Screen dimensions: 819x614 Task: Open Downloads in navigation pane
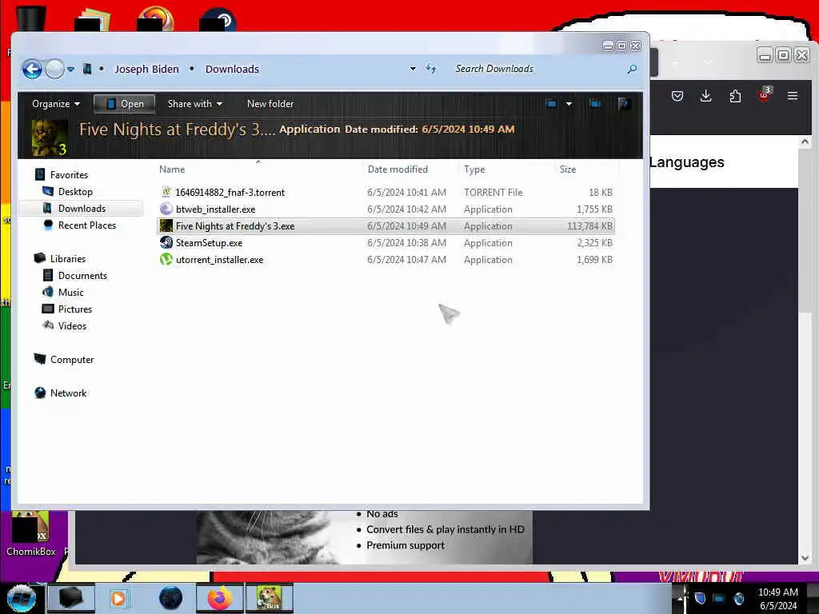pos(82,209)
